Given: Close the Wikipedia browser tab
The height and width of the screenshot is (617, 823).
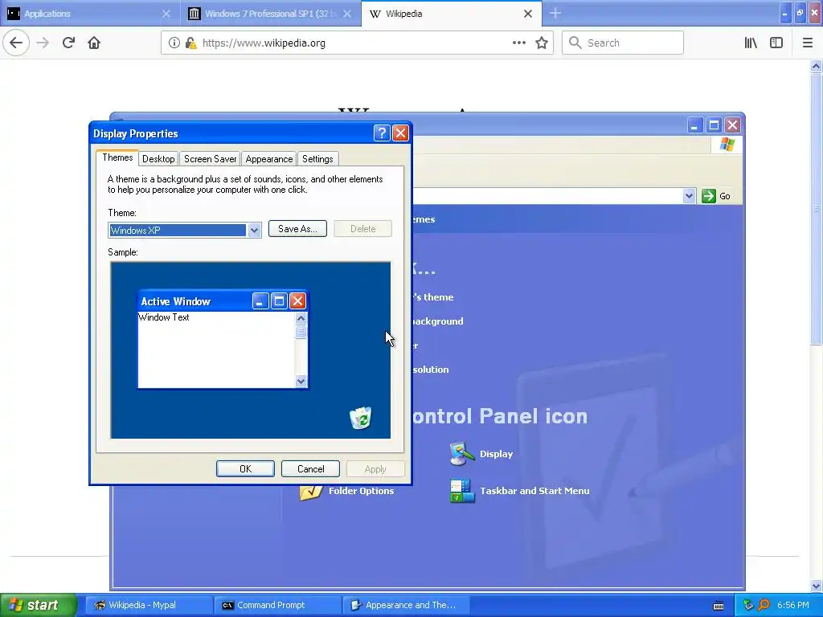Looking at the screenshot, I should coord(528,14).
